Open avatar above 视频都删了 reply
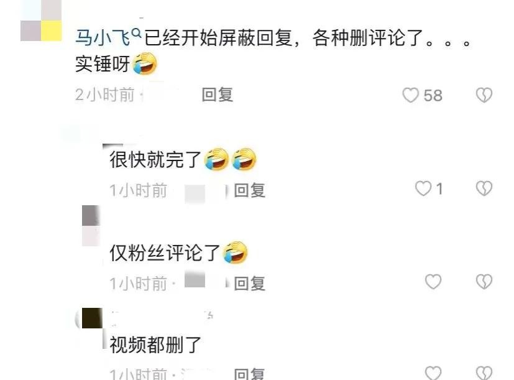 tap(92, 318)
